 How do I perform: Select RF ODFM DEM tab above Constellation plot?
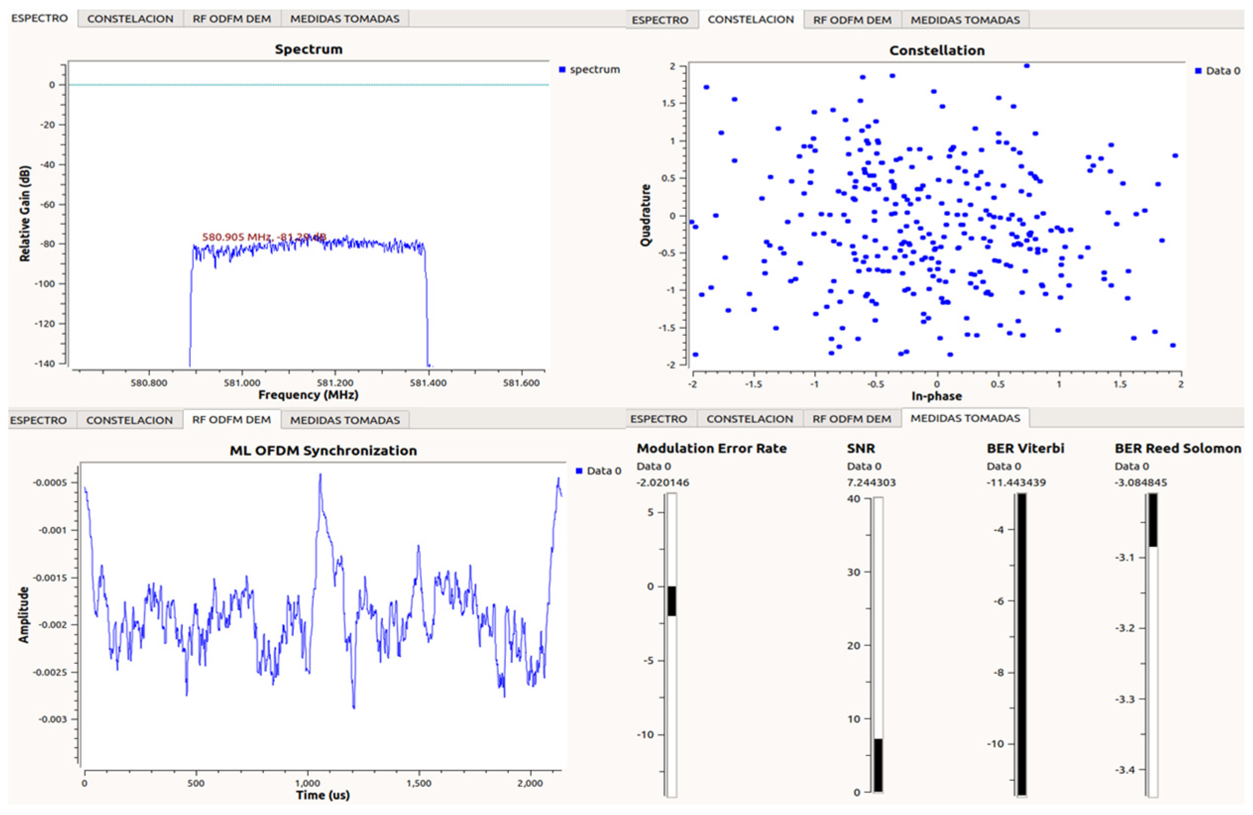click(852, 20)
